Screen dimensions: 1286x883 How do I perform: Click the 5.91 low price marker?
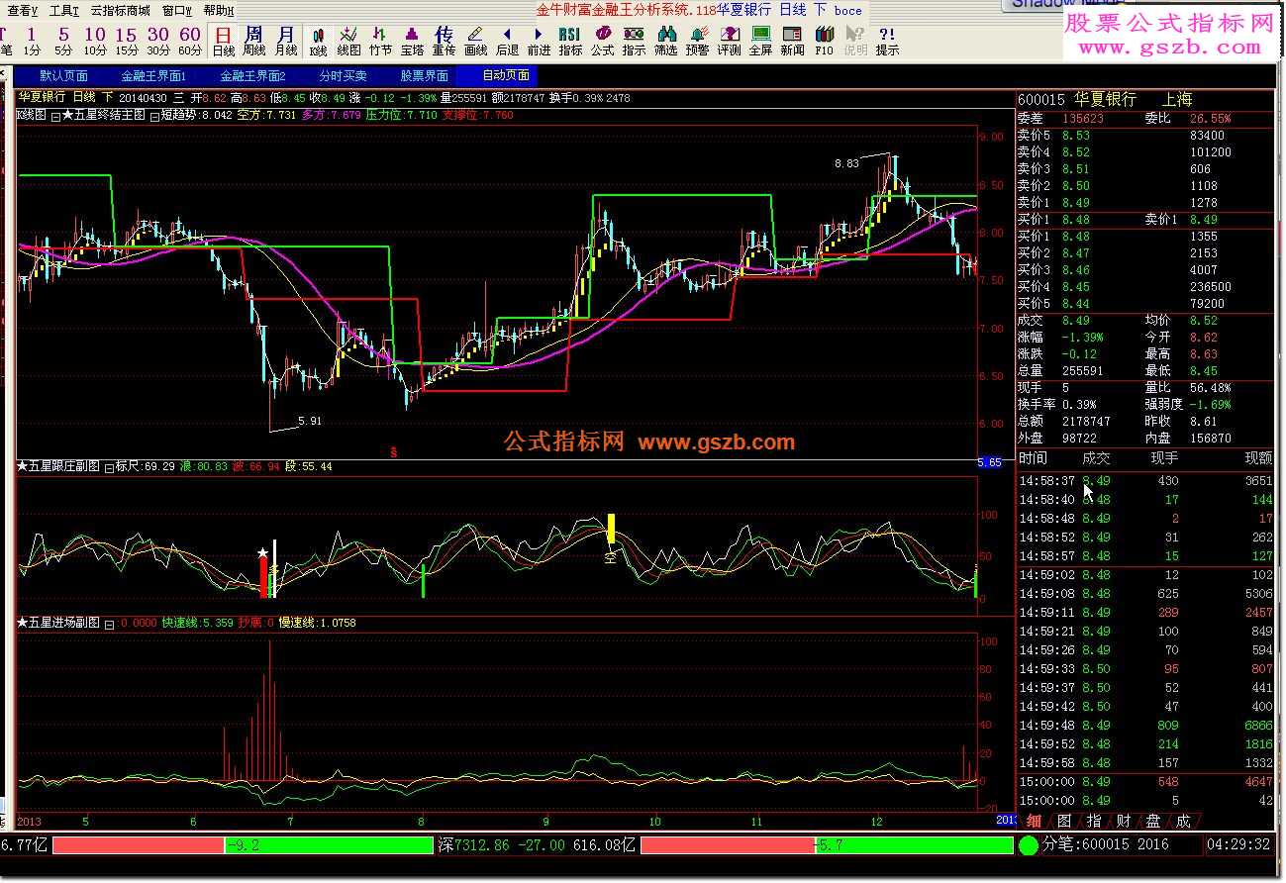coord(310,421)
